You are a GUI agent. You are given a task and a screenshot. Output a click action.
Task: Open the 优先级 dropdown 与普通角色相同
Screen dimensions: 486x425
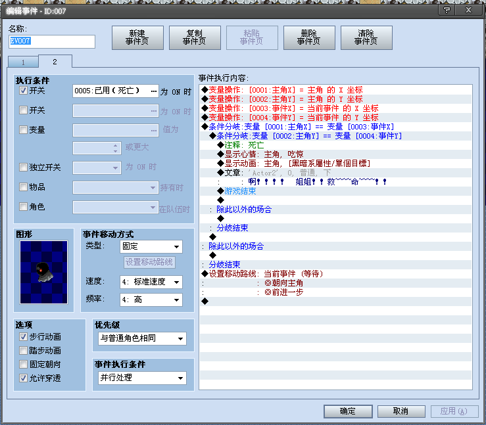tap(142, 338)
